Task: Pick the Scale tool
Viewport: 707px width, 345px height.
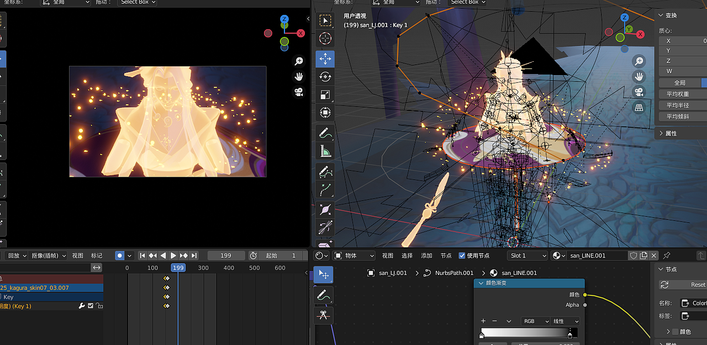Action: [325, 95]
